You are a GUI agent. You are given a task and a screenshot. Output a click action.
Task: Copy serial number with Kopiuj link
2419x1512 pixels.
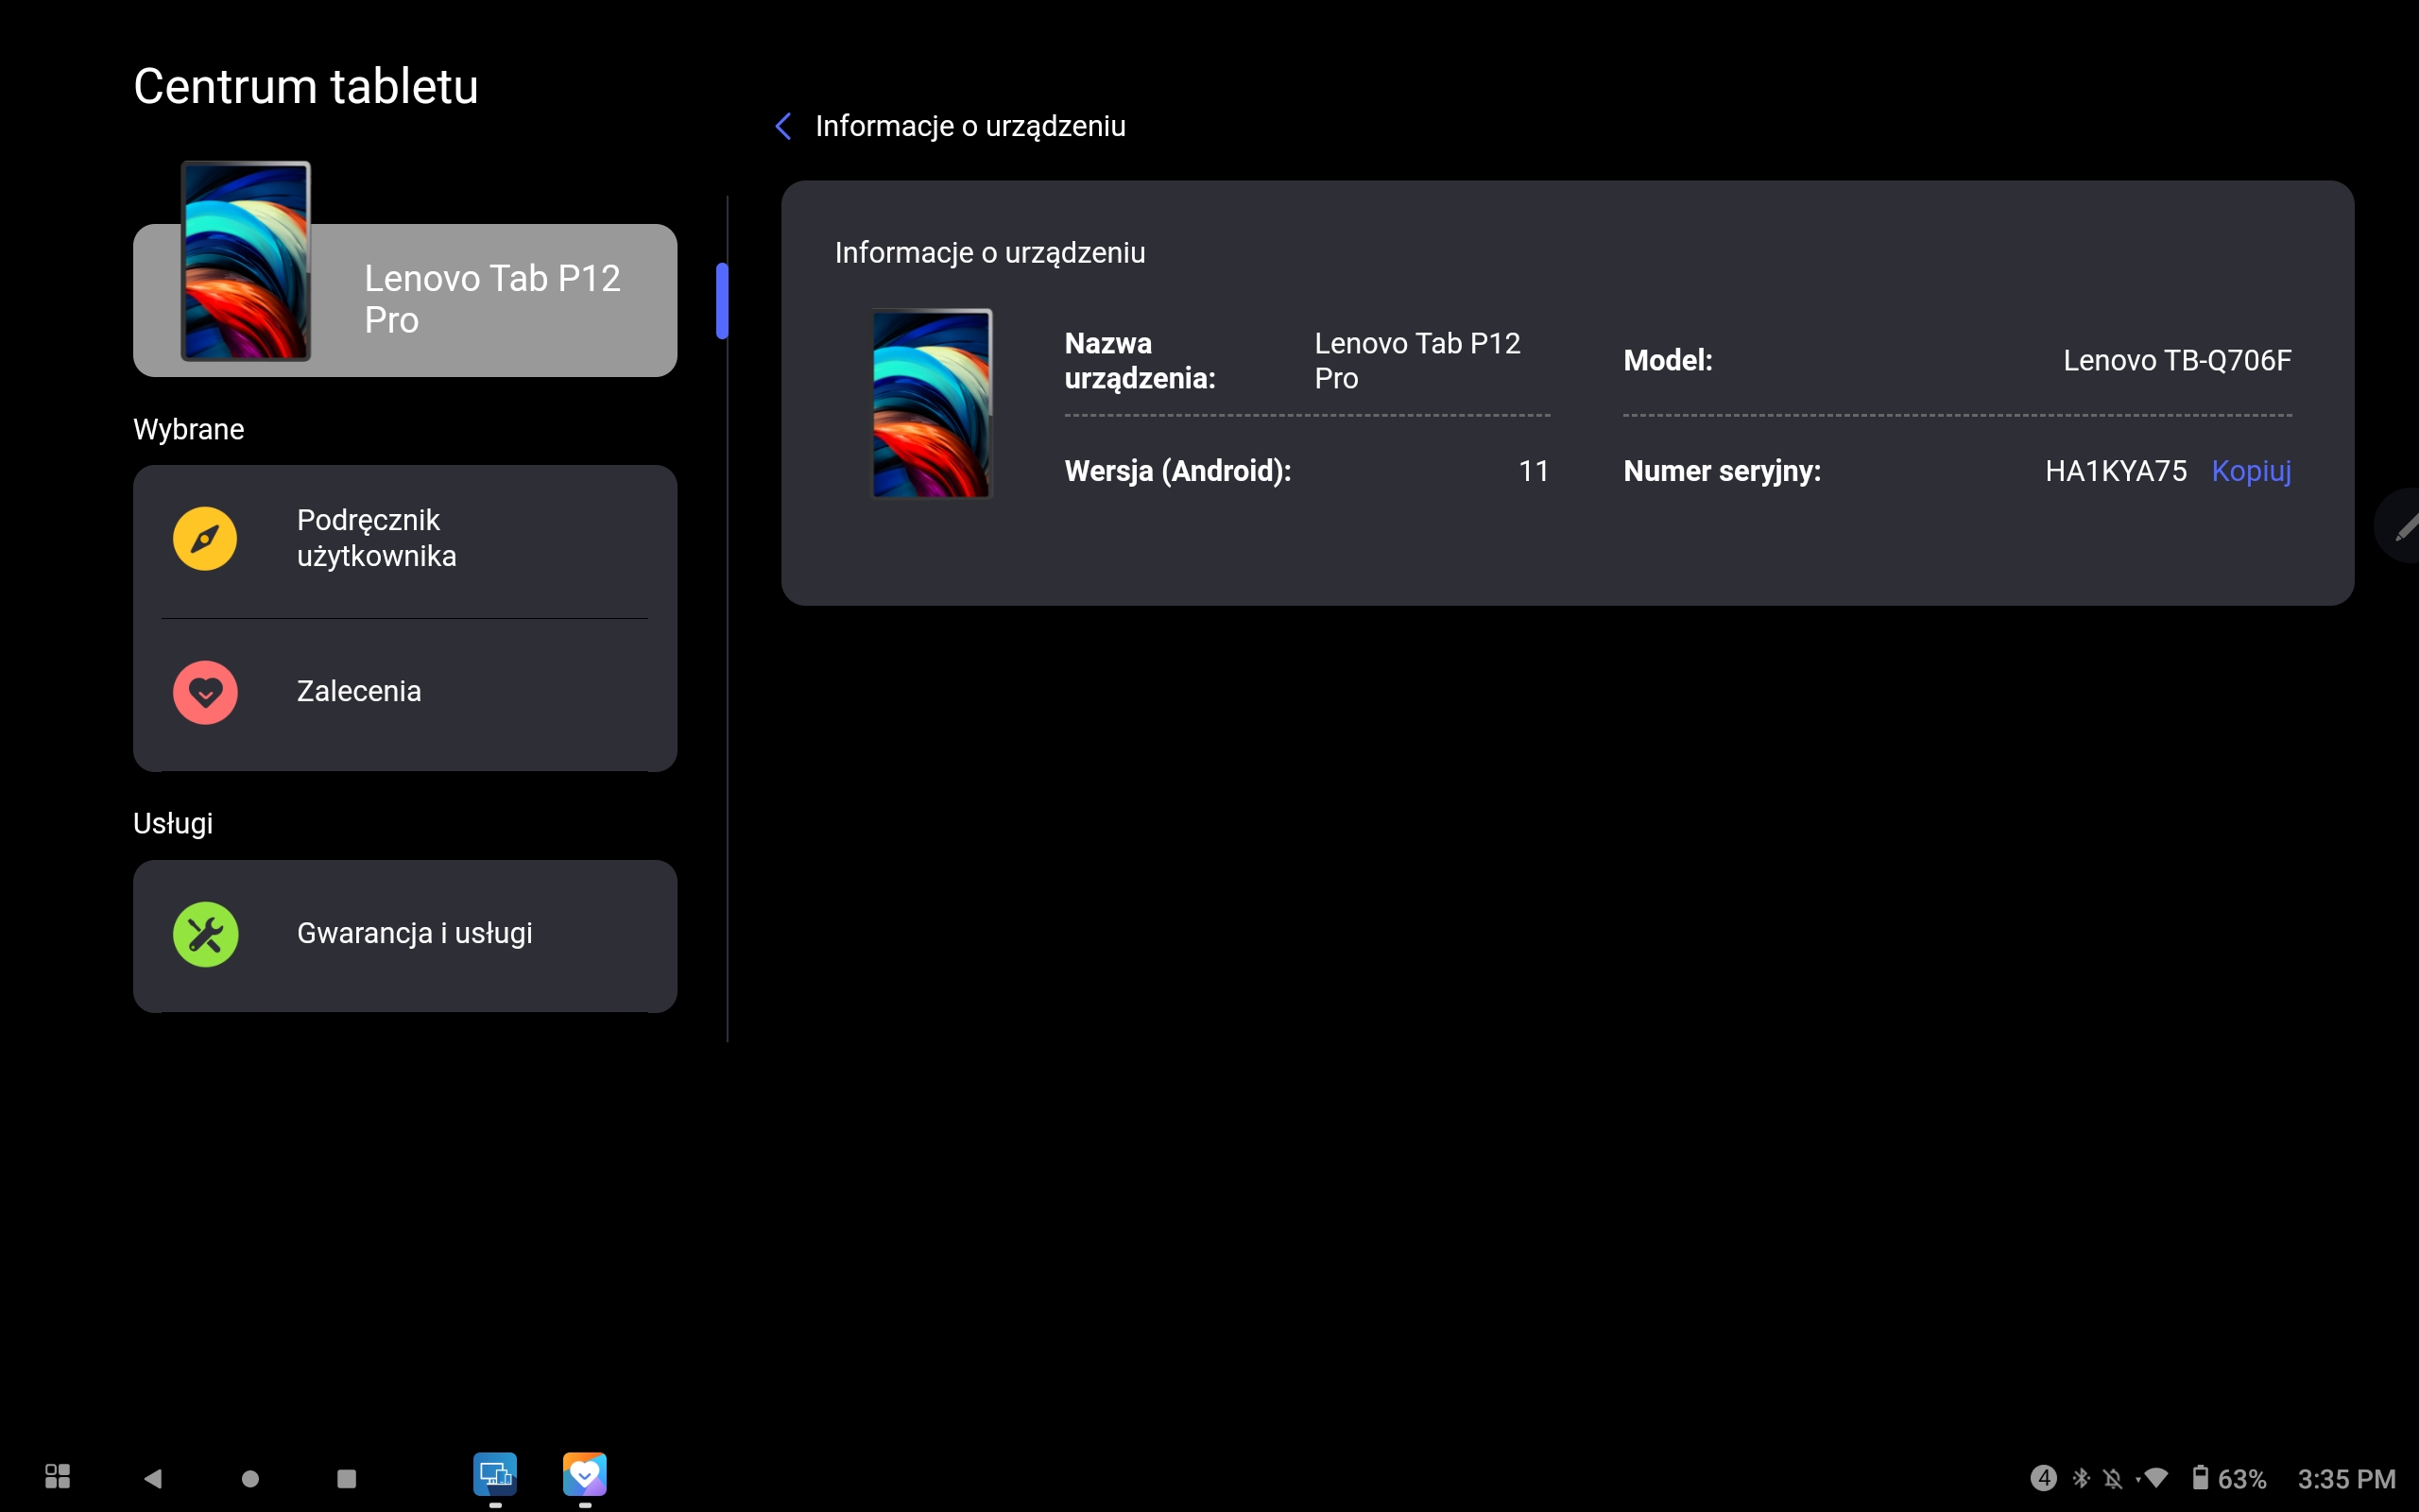2251,471
